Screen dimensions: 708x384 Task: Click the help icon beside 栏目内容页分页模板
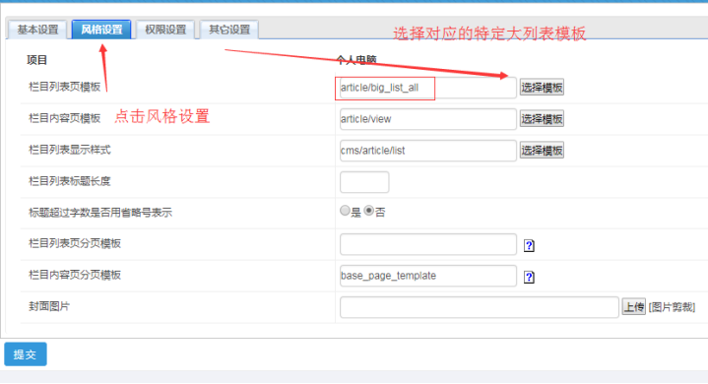[529, 277]
